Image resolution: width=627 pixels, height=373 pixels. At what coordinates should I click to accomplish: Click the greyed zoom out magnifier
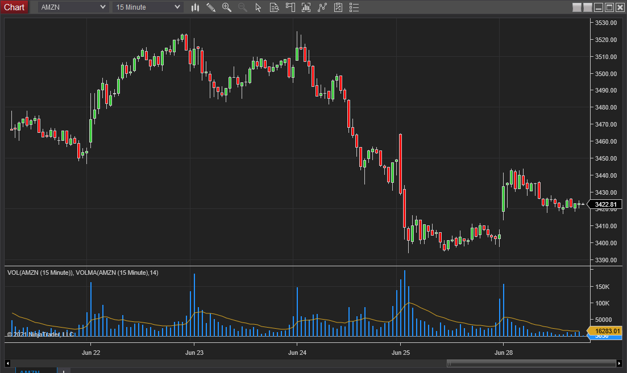coord(242,7)
